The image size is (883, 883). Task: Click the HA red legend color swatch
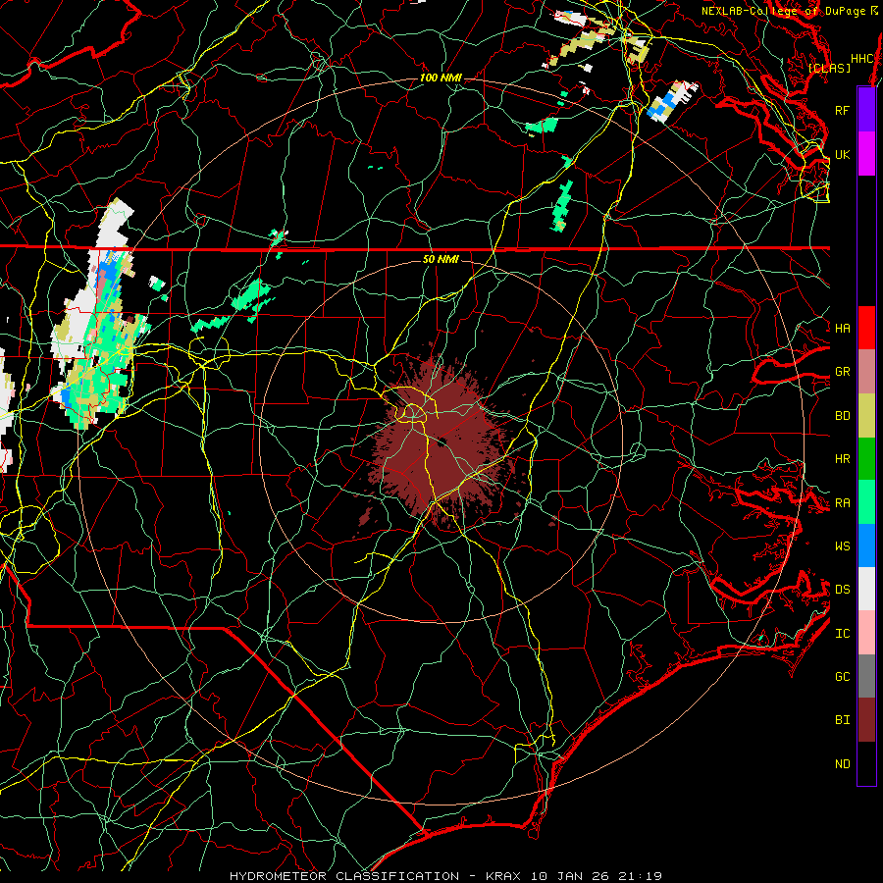[866, 328]
